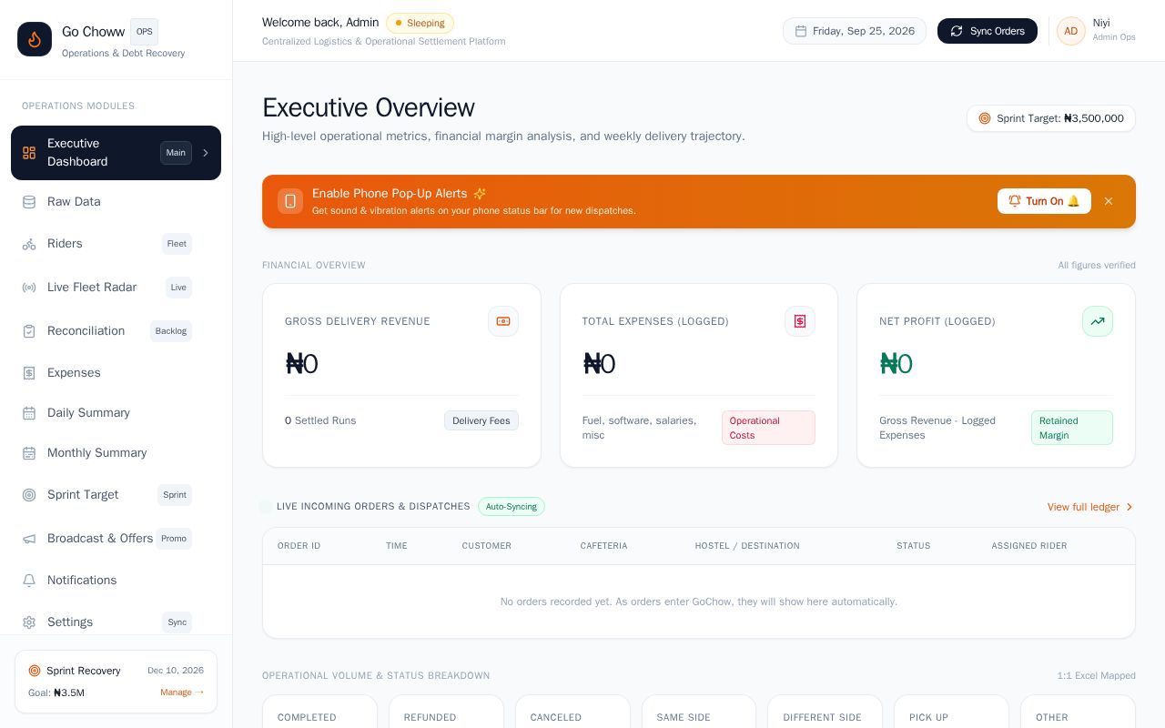This screenshot has width=1165, height=728.
Task: Click the AD user avatar
Action: tap(1071, 31)
